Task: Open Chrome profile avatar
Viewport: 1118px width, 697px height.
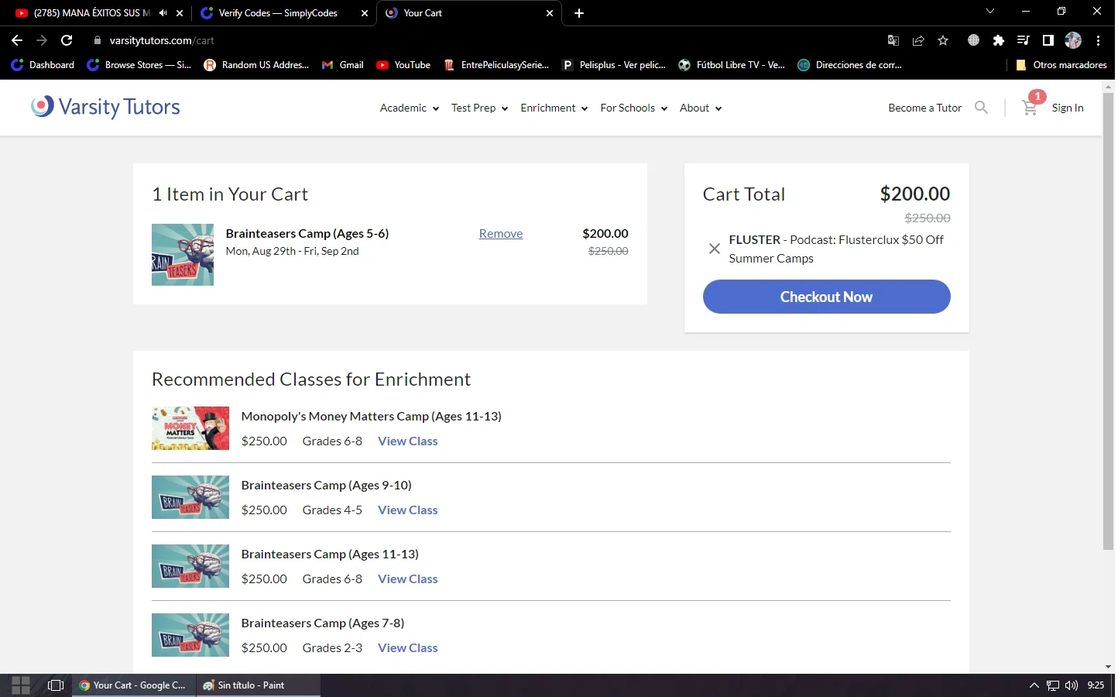Action: click(x=1073, y=40)
